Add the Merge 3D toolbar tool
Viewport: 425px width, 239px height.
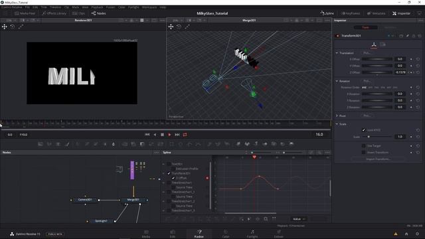[x=265, y=144]
